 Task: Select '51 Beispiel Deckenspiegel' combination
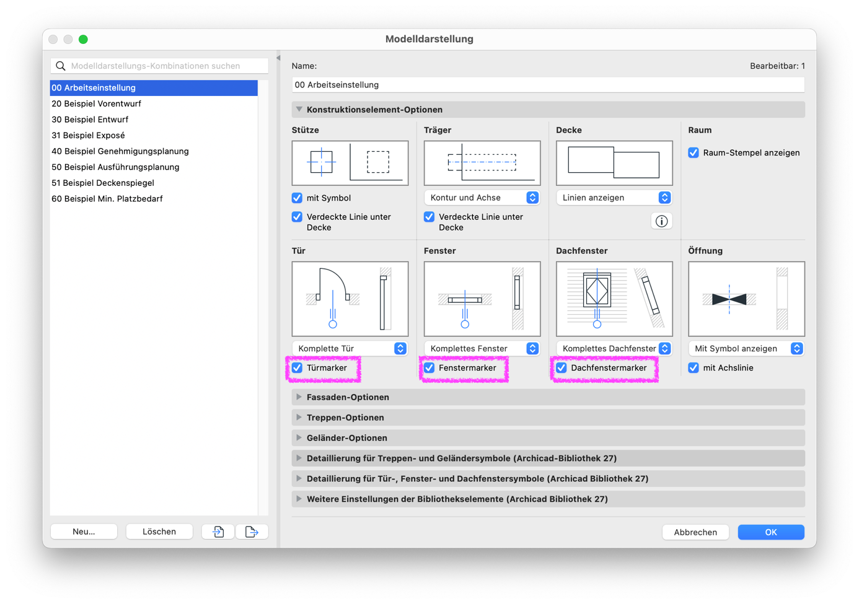154,183
